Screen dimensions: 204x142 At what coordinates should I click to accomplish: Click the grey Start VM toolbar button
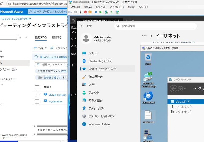pos(76,12)
